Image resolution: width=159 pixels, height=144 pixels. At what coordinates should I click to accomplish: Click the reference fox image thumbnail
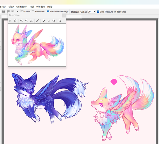pos(37,45)
